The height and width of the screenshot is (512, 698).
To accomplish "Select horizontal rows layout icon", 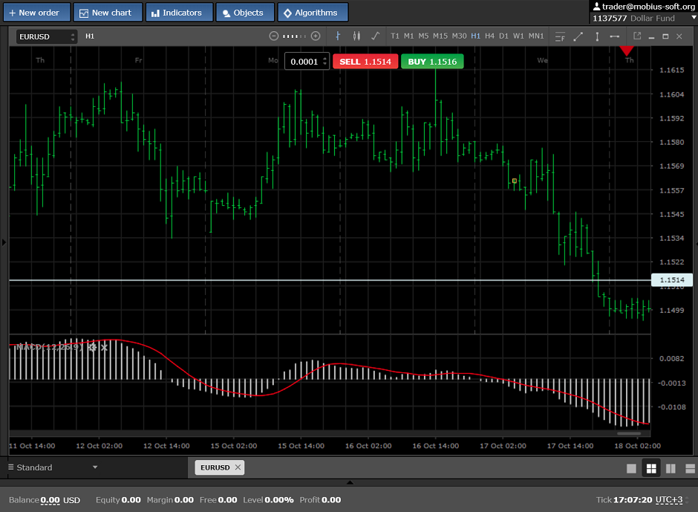I will (690, 468).
